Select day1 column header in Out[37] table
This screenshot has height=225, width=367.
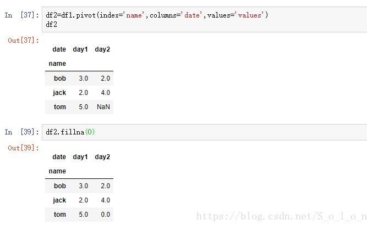click(x=80, y=49)
